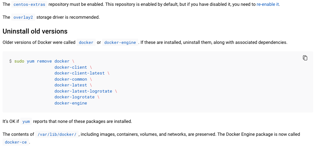Click the inline docker code before "or"
Image resolution: width=327 pixels, height=149 pixels.
(86, 43)
